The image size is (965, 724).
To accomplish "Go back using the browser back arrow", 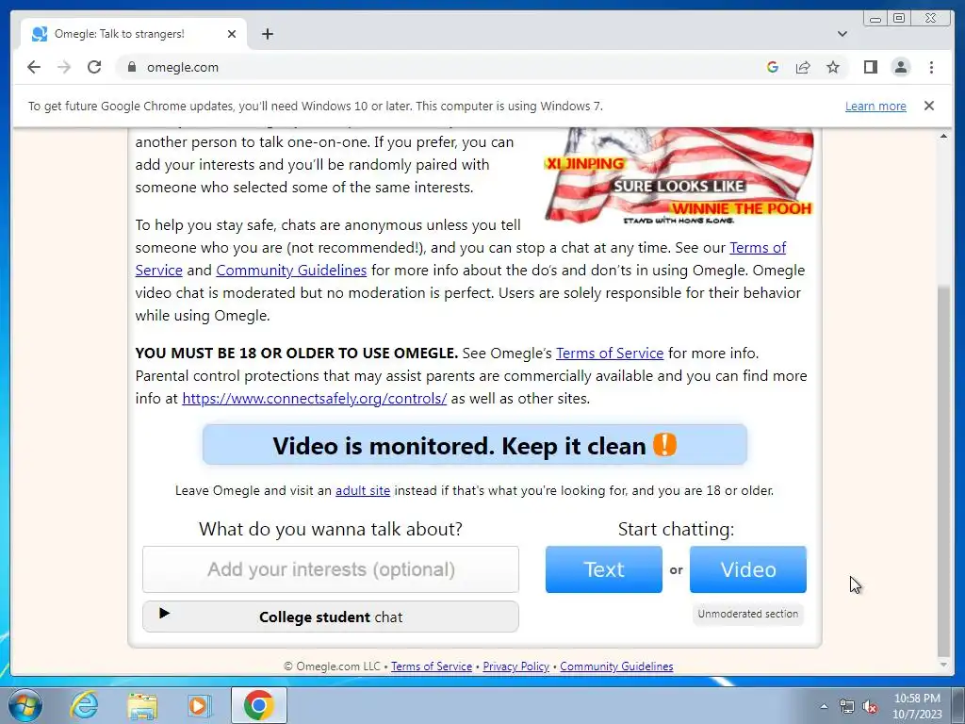I will tap(34, 67).
